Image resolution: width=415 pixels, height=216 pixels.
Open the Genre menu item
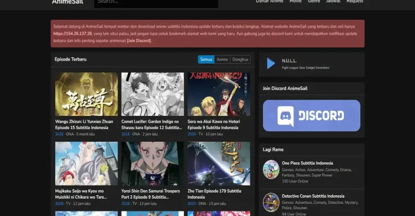pos(314,2)
